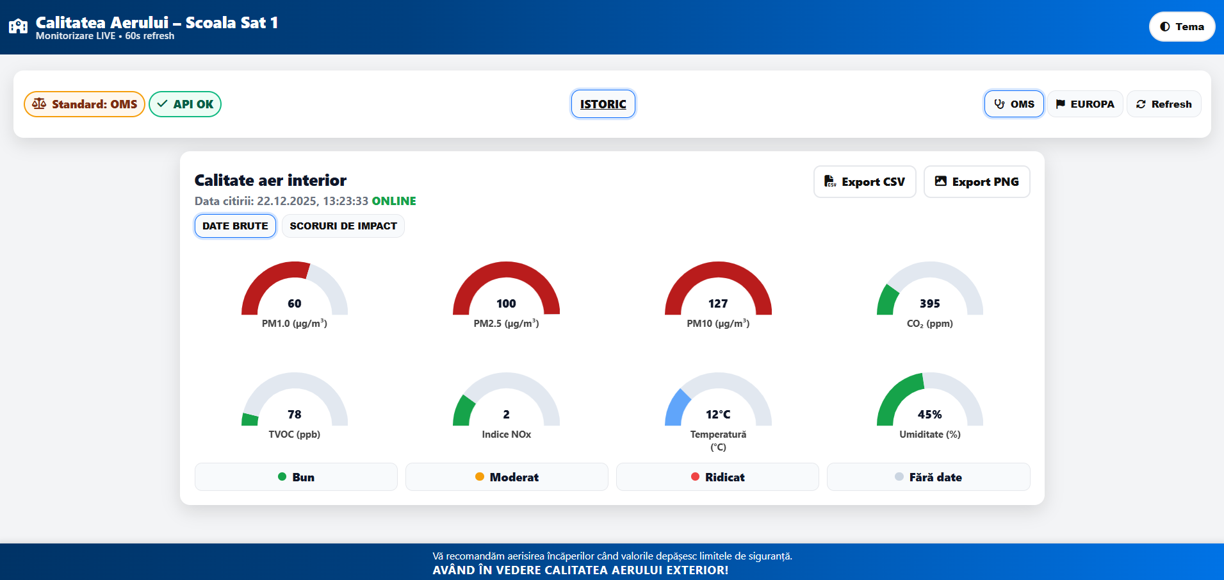Click the balance scale icon in Standard badge
Image resolution: width=1224 pixels, height=580 pixels.
tap(39, 104)
